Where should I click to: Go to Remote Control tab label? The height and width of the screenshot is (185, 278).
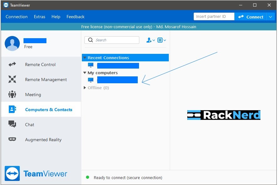pos(40,64)
